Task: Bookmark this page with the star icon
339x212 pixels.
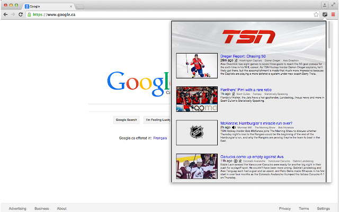Action: 316,14
